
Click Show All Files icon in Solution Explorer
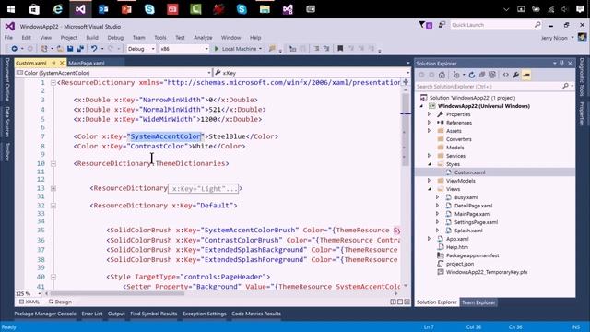click(491, 75)
